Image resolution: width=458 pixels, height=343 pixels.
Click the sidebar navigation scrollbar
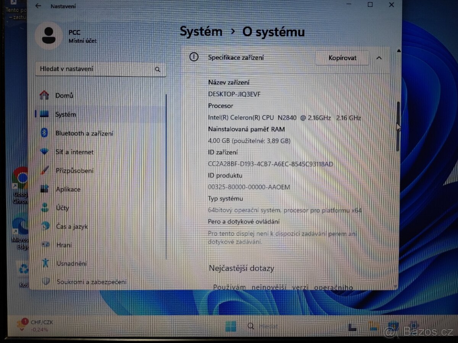166,176
